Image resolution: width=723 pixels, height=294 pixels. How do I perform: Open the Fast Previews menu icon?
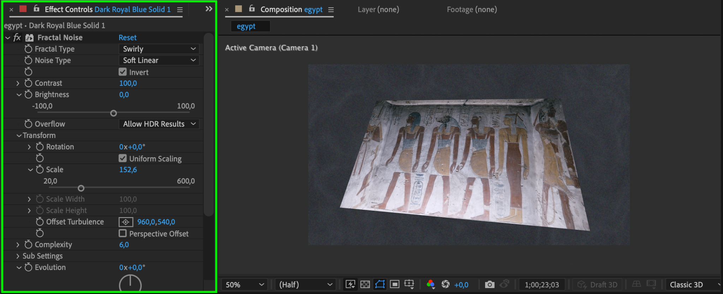[350, 284]
